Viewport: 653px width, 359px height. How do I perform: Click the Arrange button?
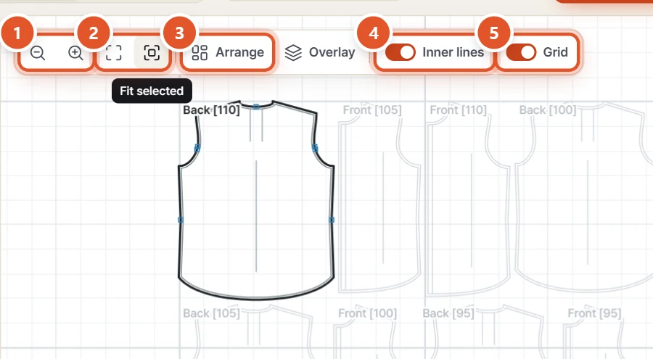(x=228, y=52)
